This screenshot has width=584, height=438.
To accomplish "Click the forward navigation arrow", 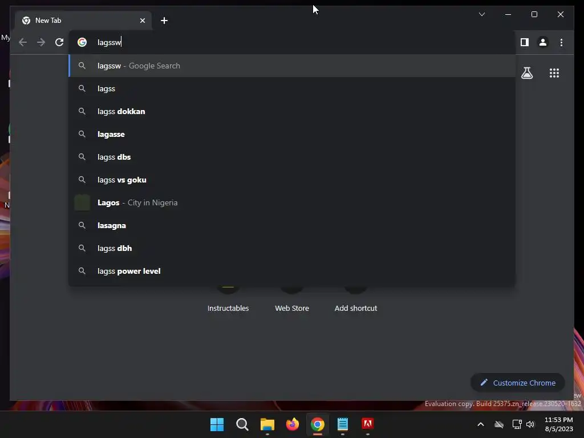I will coord(41,42).
